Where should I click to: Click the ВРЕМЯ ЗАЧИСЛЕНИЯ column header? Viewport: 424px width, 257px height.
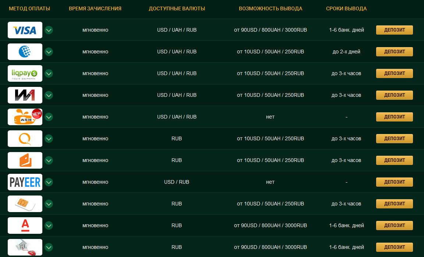pyautogui.click(x=95, y=9)
